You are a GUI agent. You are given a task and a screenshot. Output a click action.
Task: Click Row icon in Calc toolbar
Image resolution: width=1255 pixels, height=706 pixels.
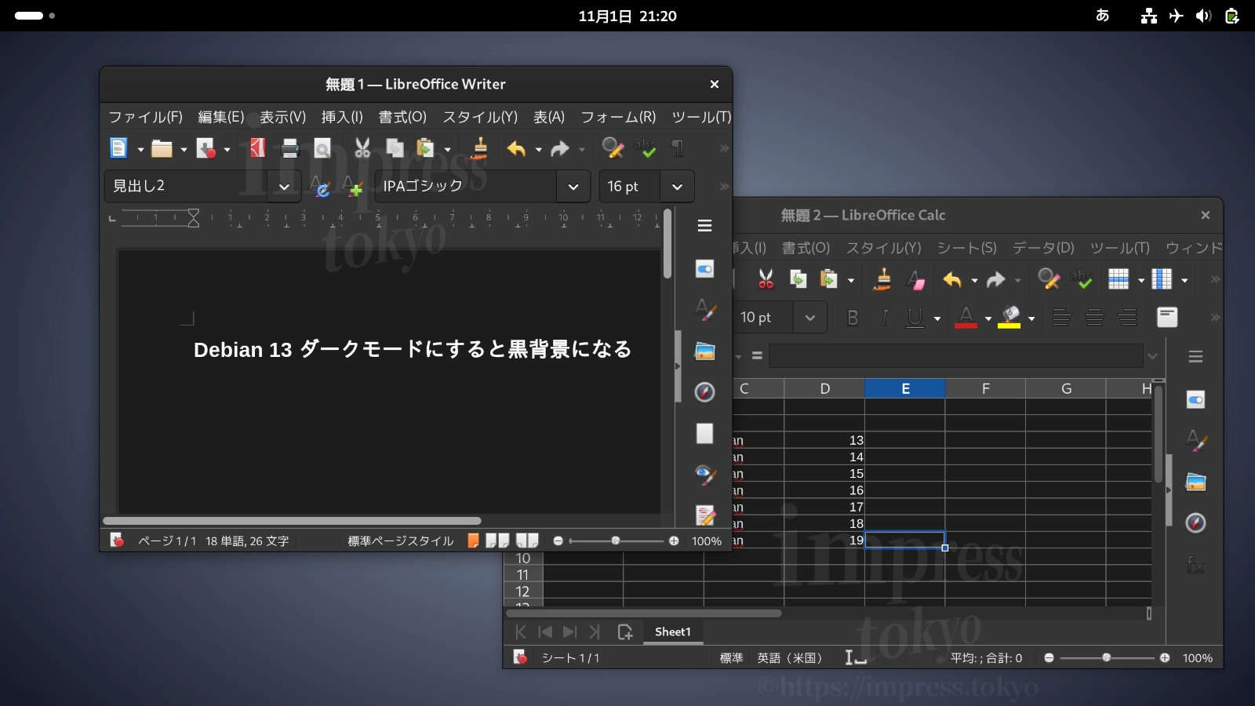[x=1119, y=279]
